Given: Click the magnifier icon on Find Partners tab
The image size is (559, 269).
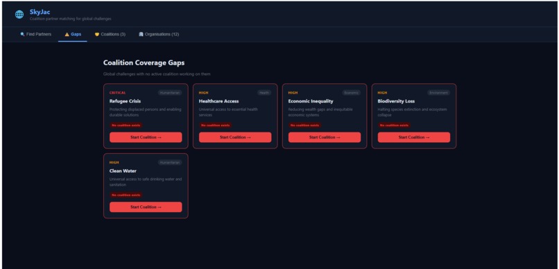Looking at the screenshot, I should pyautogui.click(x=22, y=34).
